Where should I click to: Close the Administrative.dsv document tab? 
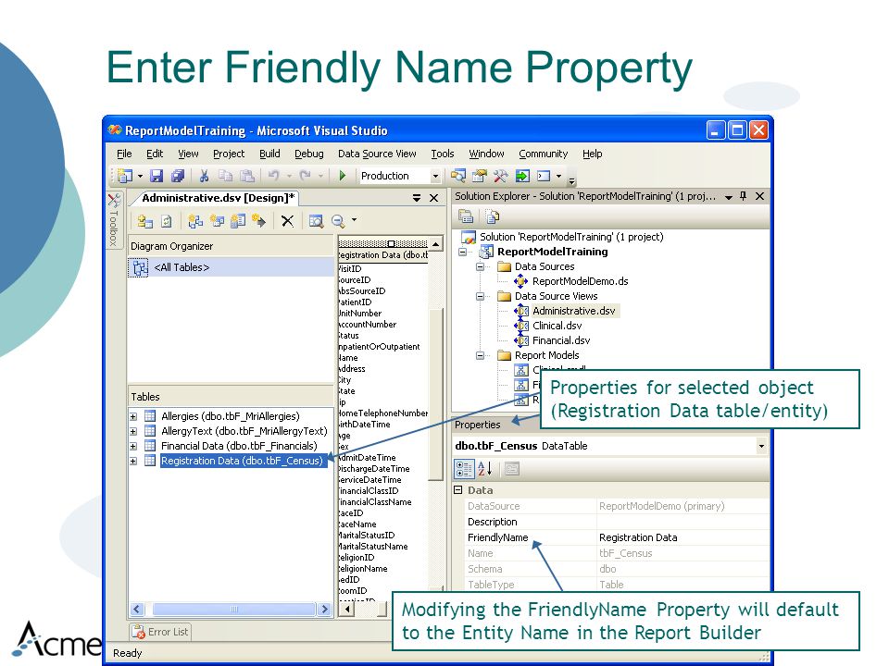[x=433, y=198]
